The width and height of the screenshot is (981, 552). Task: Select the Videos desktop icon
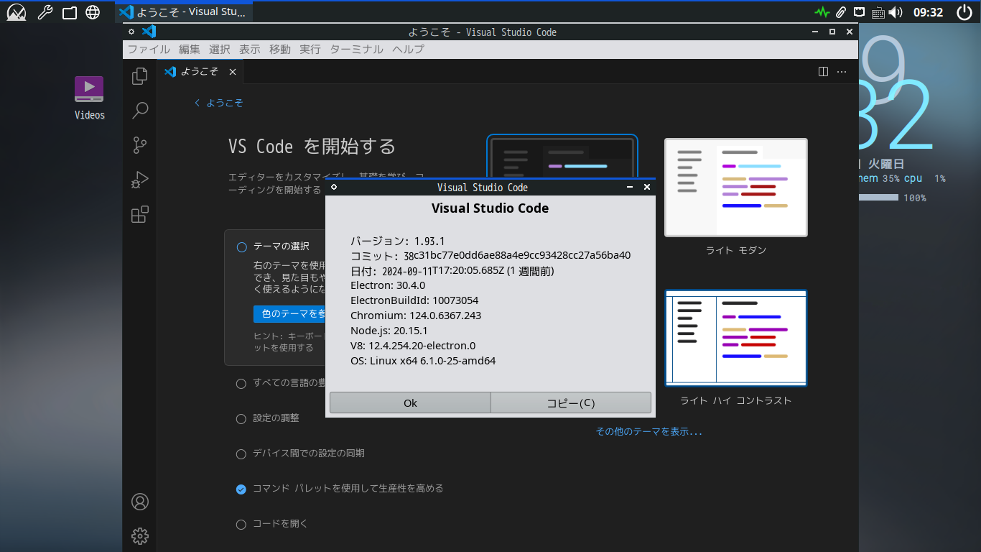point(89,98)
